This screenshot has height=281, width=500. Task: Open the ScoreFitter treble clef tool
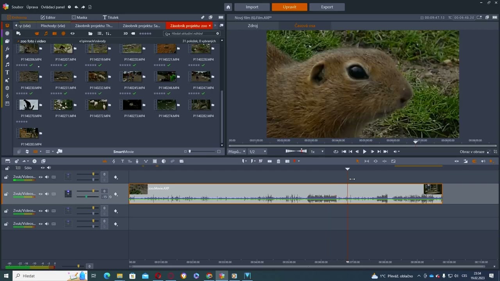pos(114,161)
